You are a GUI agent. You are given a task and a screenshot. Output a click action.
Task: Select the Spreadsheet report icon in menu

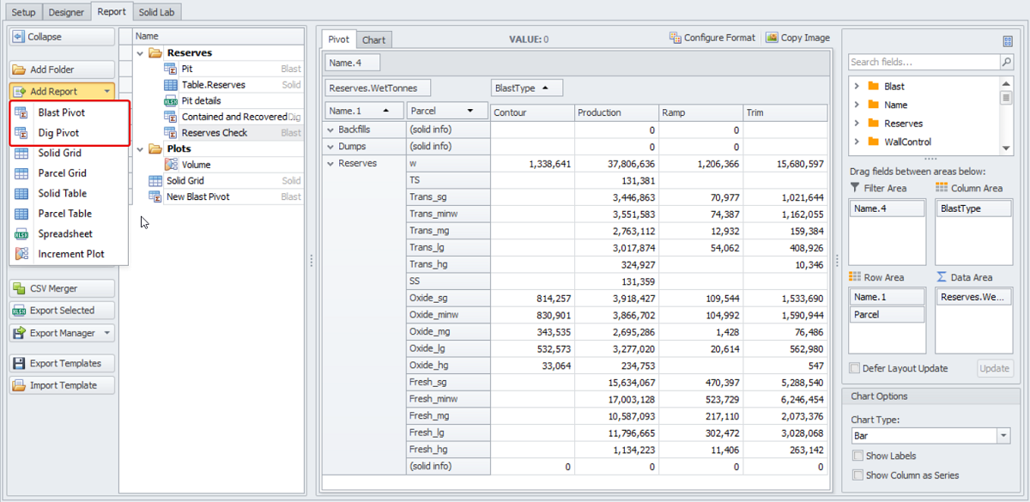pos(22,233)
